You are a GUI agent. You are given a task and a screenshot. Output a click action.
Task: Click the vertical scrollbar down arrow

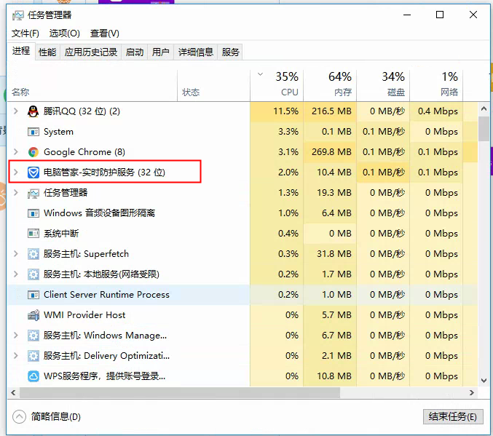484,381
